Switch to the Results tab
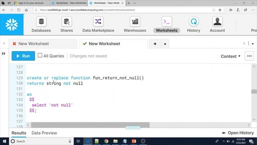The width and height of the screenshot is (257, 145). (x=19, y=133)
